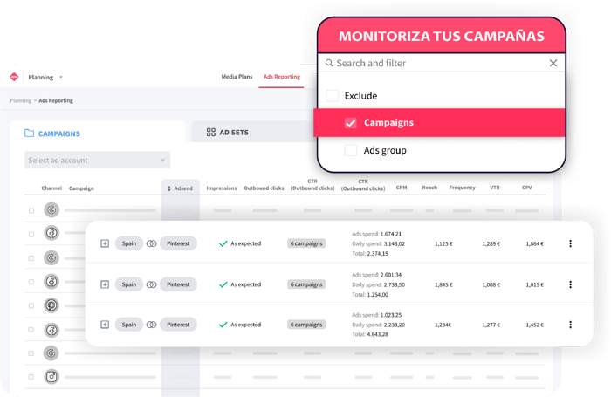Expand the row with Ads spend 1.023,25
Image resolution: width=611 pixels, height=397 pixels.
click(x=105, y=325)
